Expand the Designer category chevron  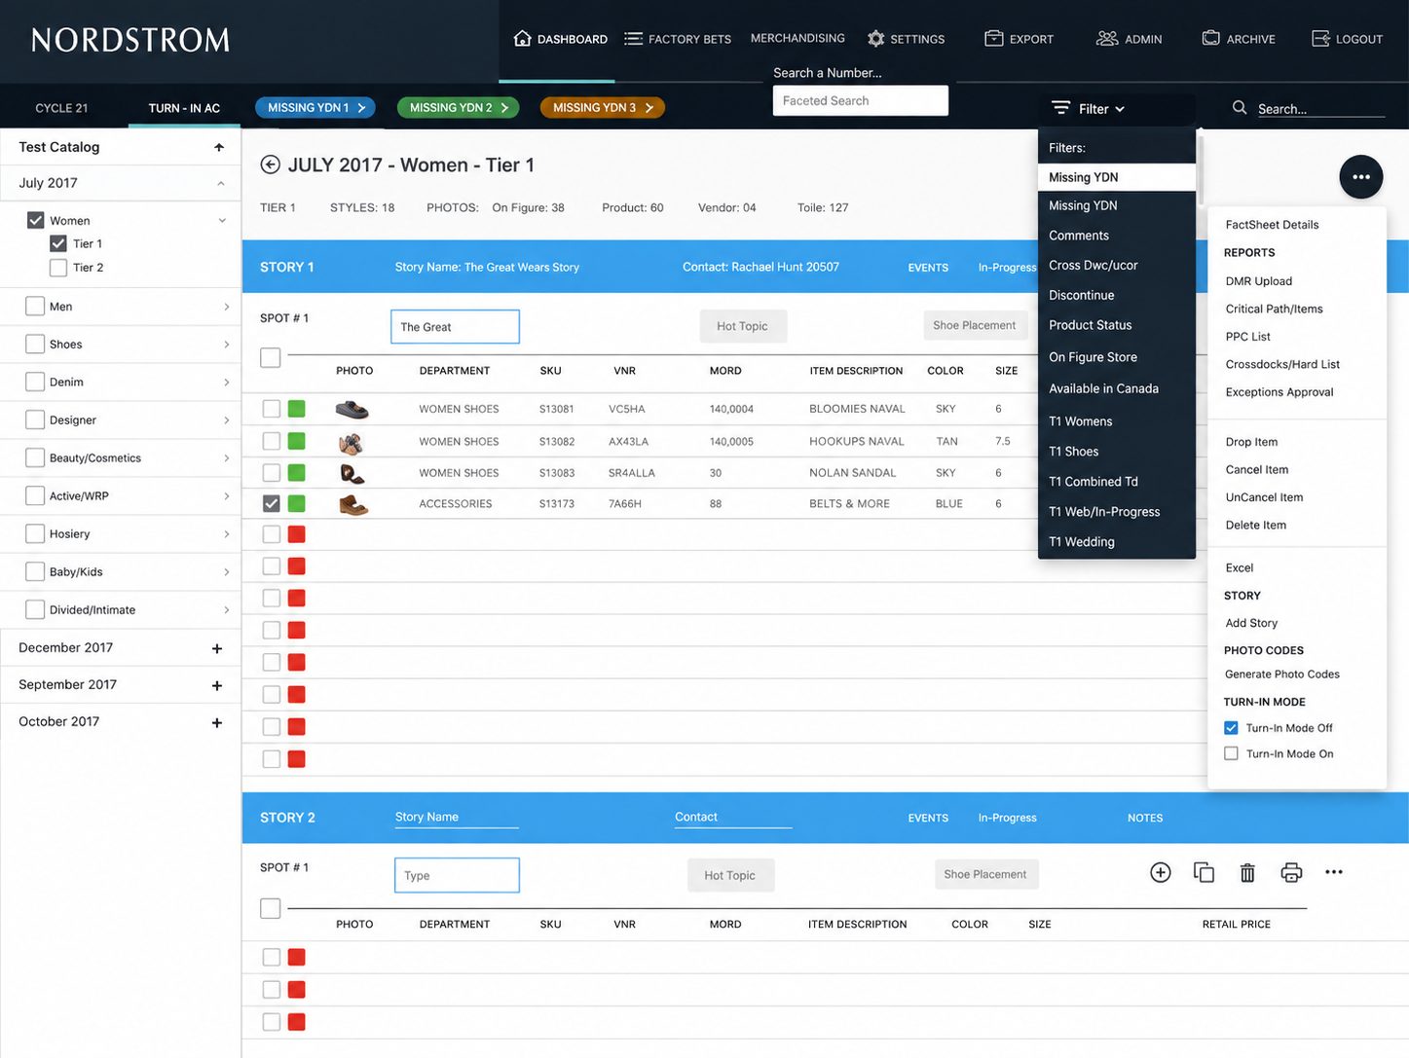tap(226, 420)
